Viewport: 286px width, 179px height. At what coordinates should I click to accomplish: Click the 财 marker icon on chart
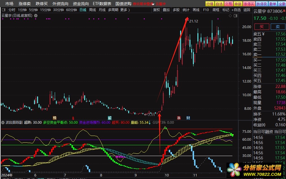[x=188, y=118]
